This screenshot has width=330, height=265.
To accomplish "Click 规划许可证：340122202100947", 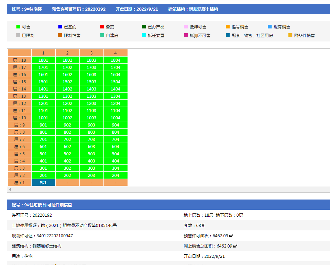I will [x=42, y=236].
